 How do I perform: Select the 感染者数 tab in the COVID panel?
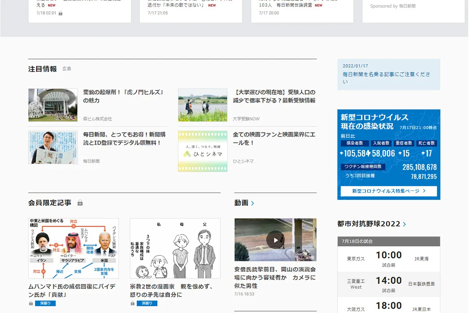pos(355,143)
